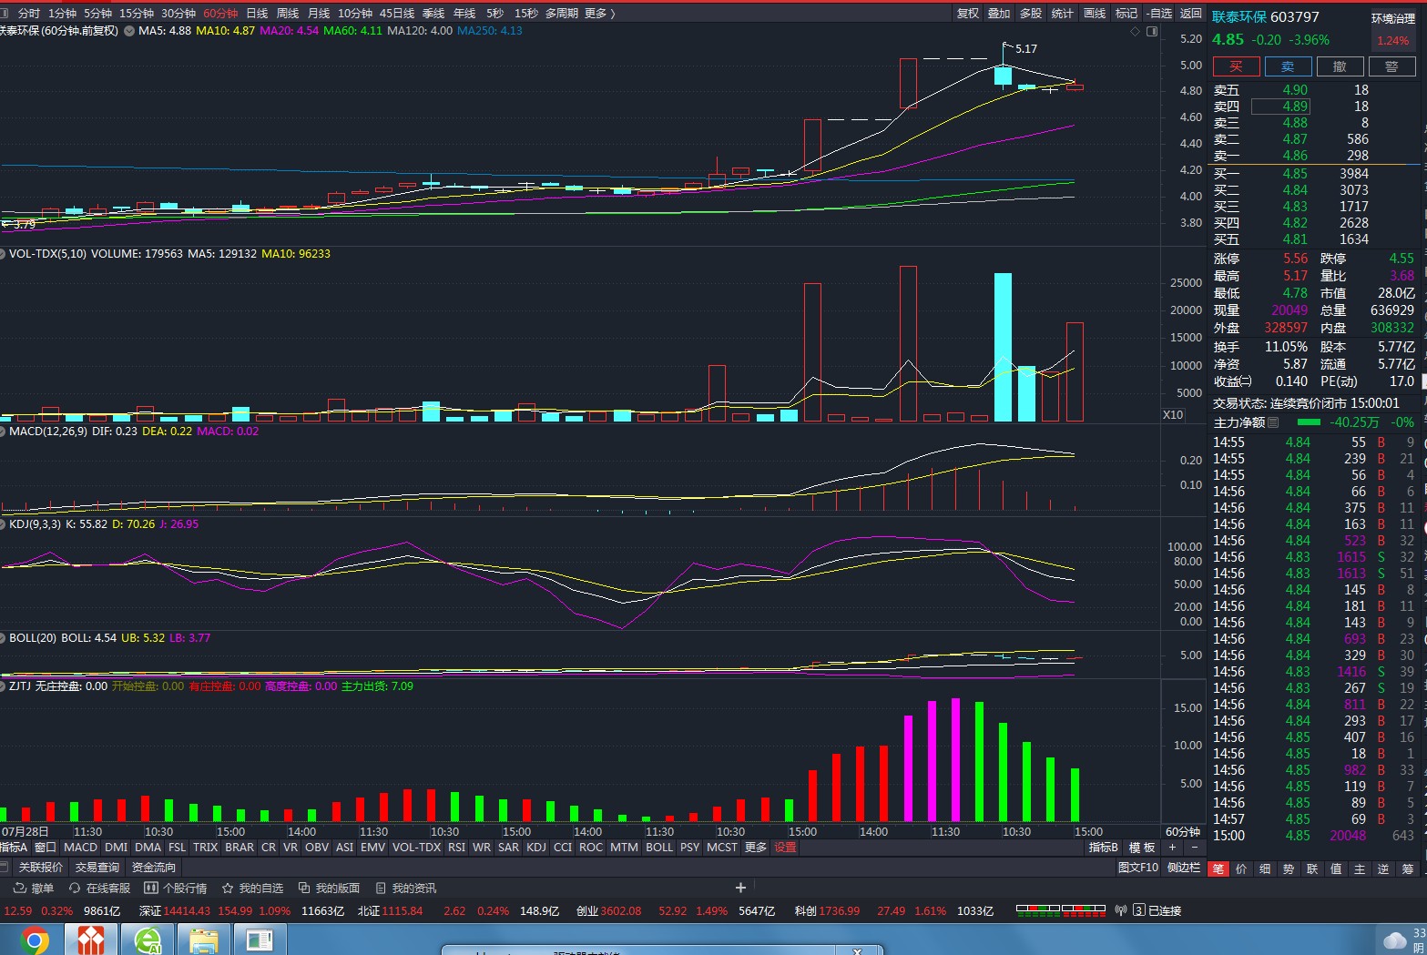This screenshot has height=955, width=1427.
Task: Click the weather cloud icon in system tray
Action: click(x=1394, y=940)
